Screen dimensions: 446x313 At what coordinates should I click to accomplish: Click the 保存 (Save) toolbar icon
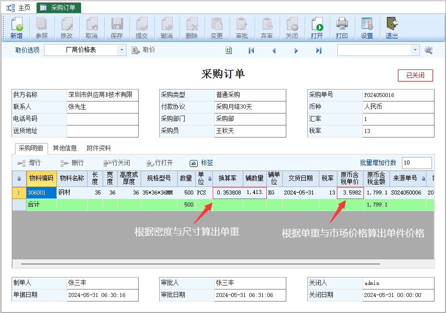tap(117, 28)
